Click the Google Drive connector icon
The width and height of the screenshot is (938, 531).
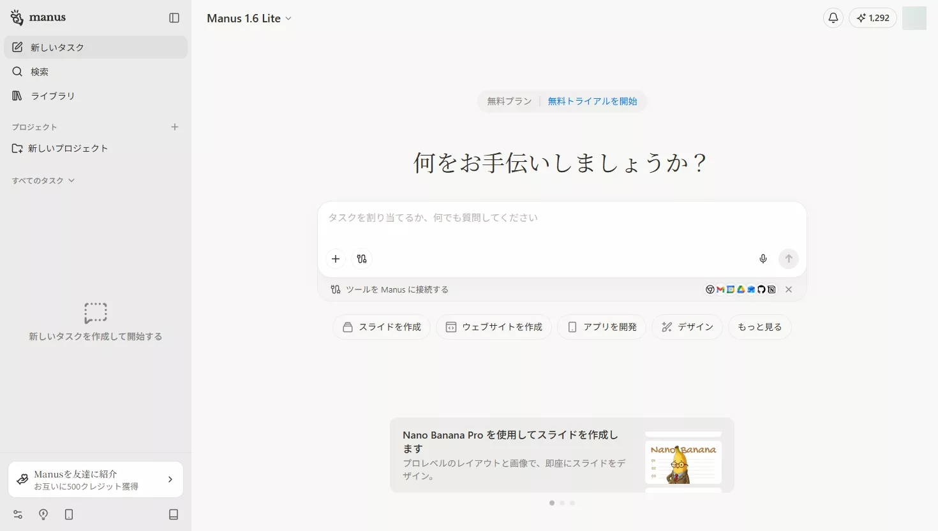(x=740, y=289)
